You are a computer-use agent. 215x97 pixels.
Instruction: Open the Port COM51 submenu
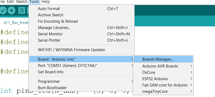(x=81, y=66)
